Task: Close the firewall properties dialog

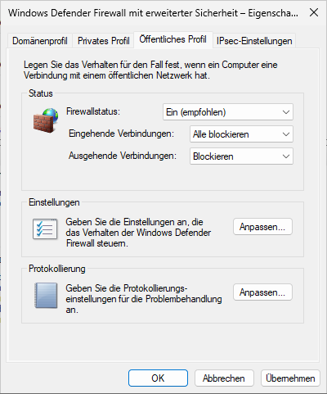Action: (314, 12)
